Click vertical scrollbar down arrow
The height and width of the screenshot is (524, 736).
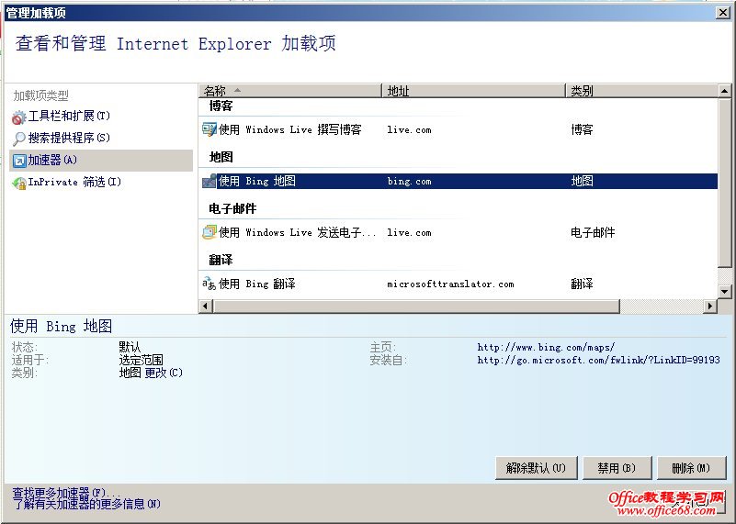pos(724,292)
